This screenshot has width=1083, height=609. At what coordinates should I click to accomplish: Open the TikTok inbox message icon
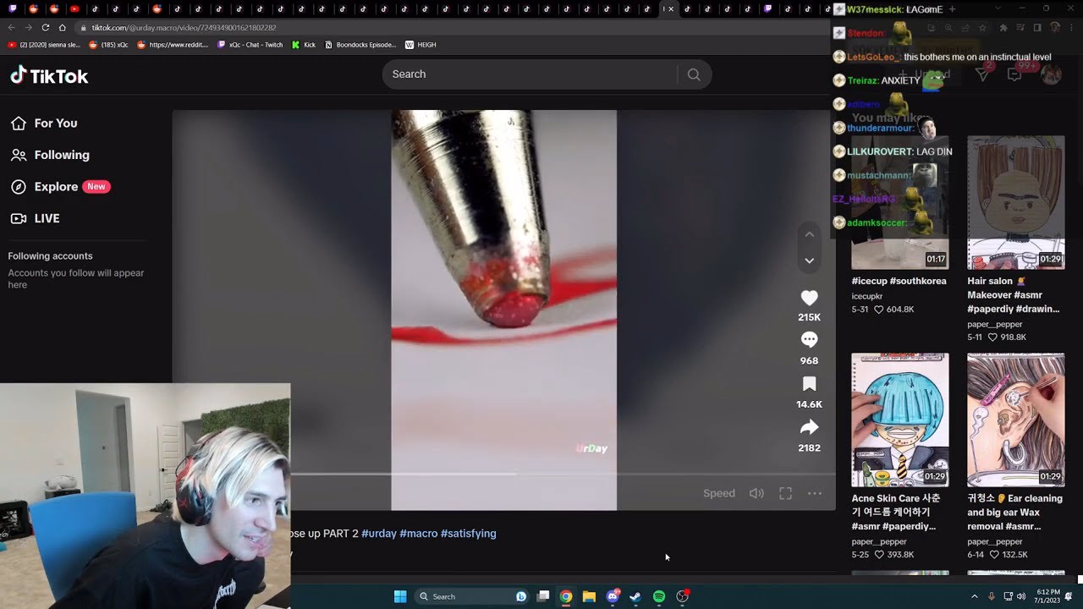[1014, 74]
